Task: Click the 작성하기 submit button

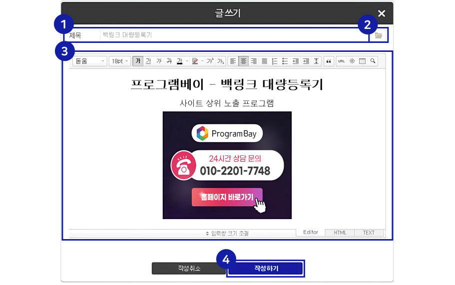Action: click(266, 269)
